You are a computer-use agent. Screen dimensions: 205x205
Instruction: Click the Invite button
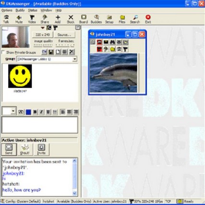[41, 149]
